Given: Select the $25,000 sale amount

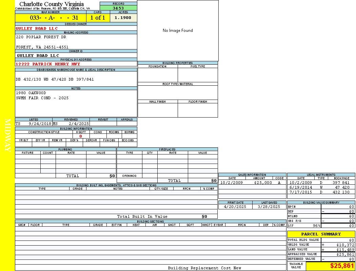Looking at the screenshot, I should pyautogui.click(x=263, y=183).
